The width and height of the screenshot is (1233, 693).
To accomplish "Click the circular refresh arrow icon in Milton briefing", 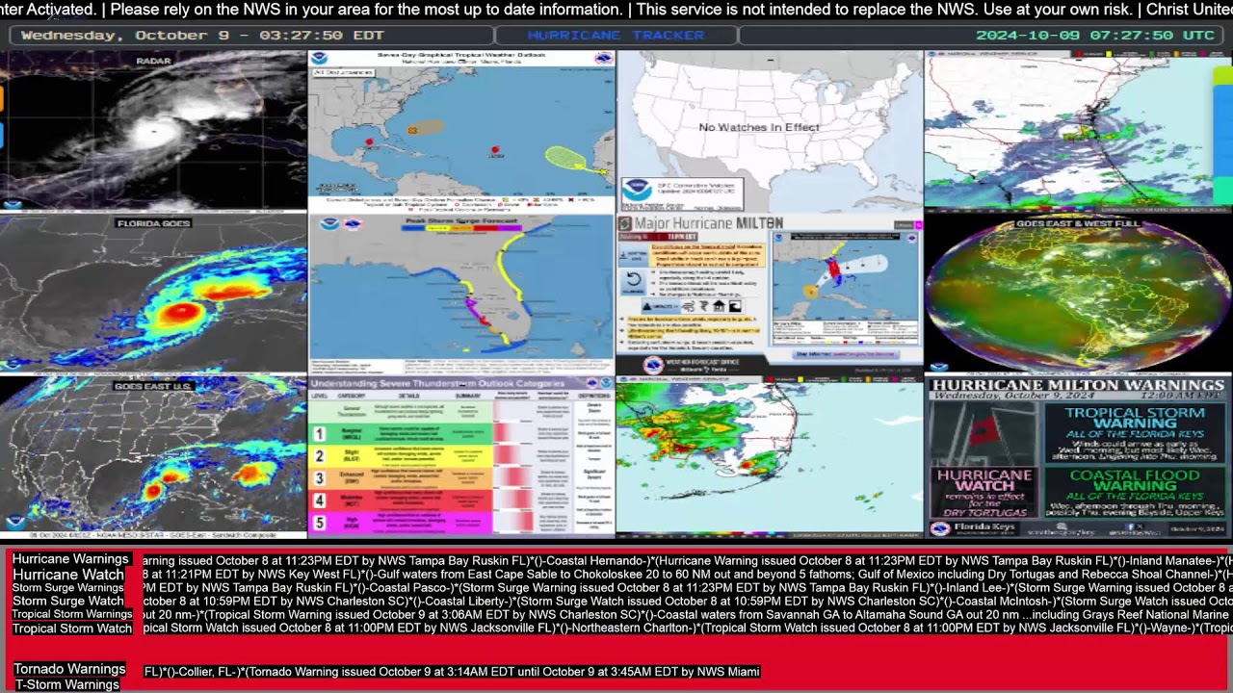I will point(634,279).
